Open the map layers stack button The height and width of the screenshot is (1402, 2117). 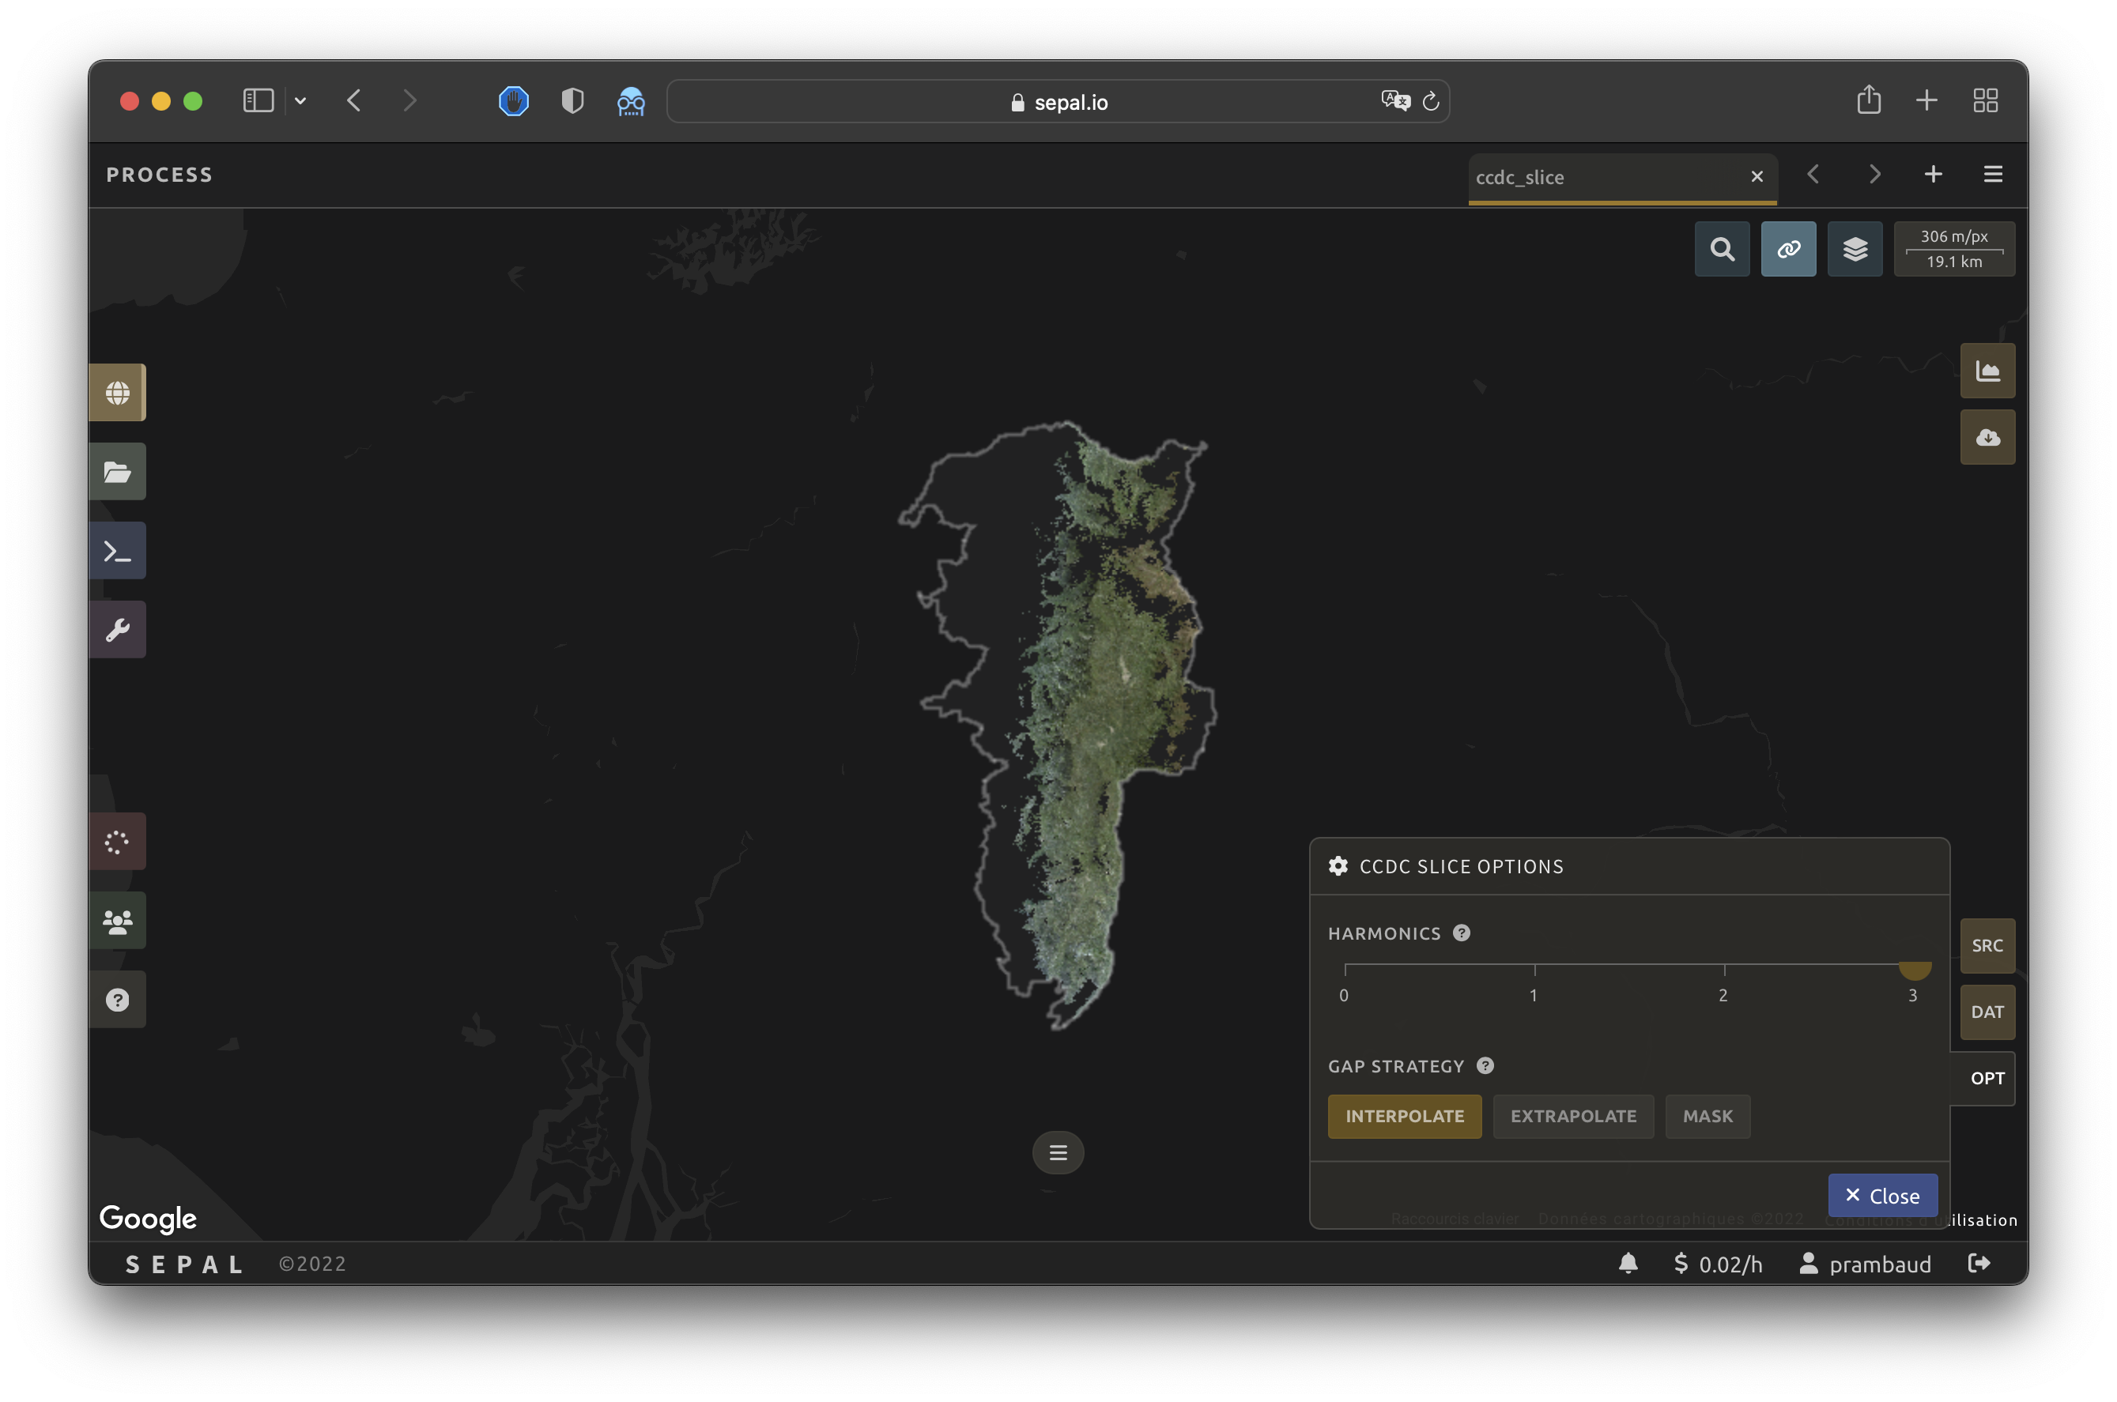click(1855, 249)
